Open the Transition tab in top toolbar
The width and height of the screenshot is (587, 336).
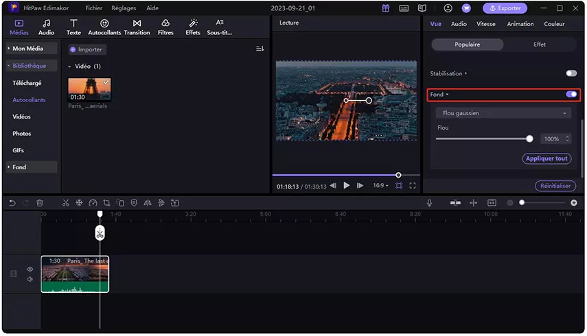tap(137, 27)
